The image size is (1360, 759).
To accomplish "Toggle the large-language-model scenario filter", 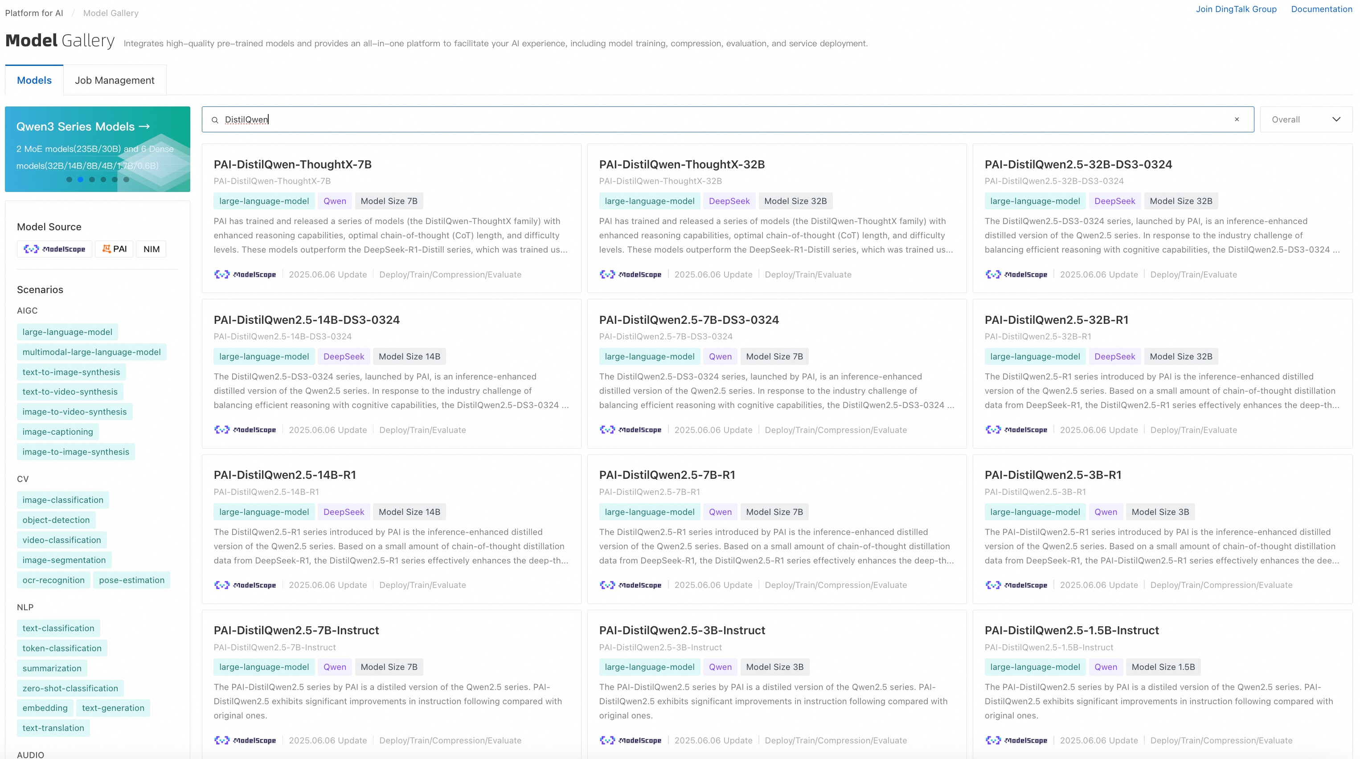I will (x=67, y=332).
